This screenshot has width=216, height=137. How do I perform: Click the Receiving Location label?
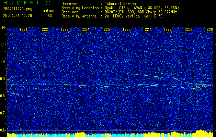click(x=80, y=8)
